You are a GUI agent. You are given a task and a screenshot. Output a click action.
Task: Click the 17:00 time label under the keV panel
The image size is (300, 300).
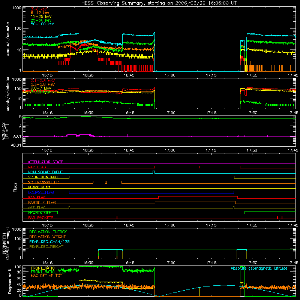(x=170, y=75)
